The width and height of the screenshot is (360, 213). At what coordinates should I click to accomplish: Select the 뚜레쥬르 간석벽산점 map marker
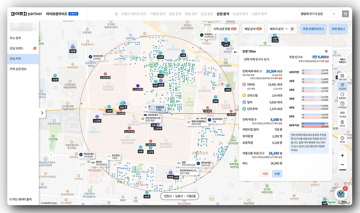point(207,35)
